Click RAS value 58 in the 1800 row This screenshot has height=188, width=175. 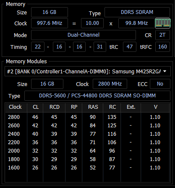[93, 159]
